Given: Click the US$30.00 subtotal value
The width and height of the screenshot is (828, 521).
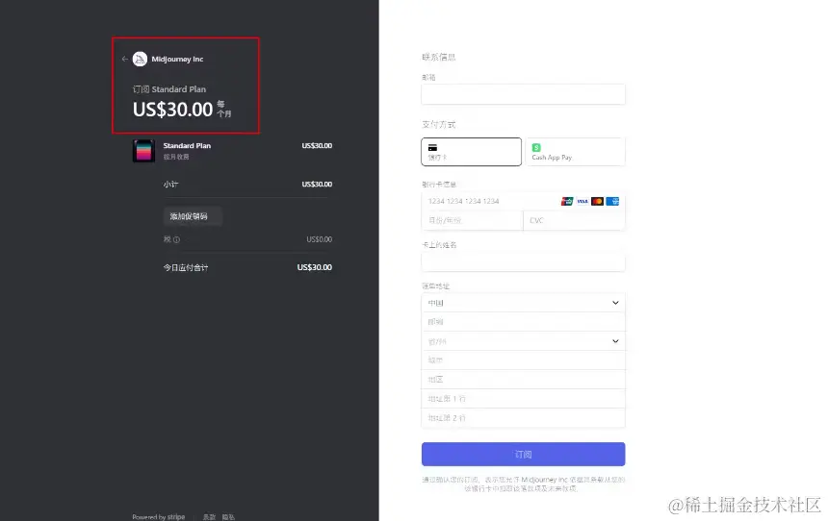Looking at the screenshot, I should (317, 184).
